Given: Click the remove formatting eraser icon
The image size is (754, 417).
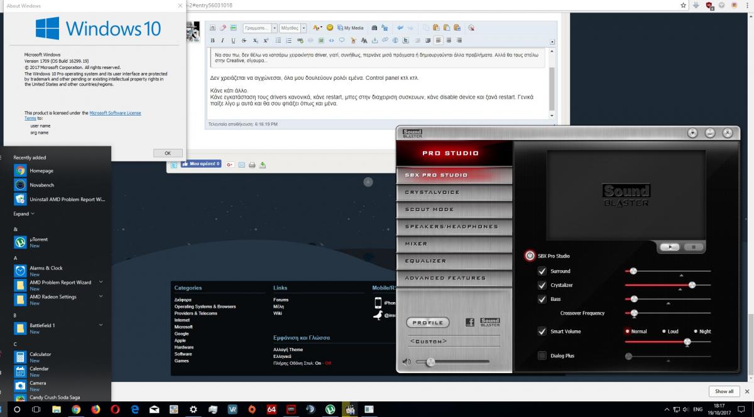Looking at the screenshot, I should (223, 28).
